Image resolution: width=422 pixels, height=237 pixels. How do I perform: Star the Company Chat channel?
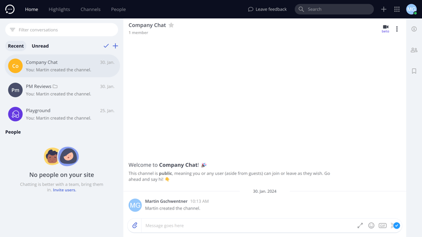pos(171,25)
